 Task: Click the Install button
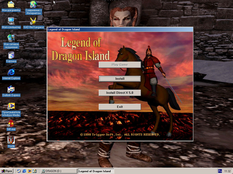(120, 79)
